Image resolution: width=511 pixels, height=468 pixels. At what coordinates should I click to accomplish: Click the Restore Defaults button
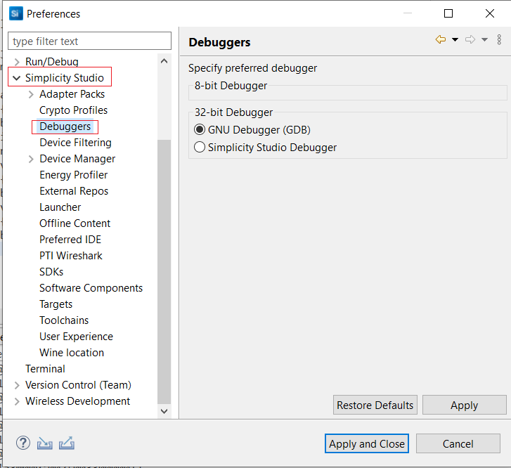(x=375, y=405)
